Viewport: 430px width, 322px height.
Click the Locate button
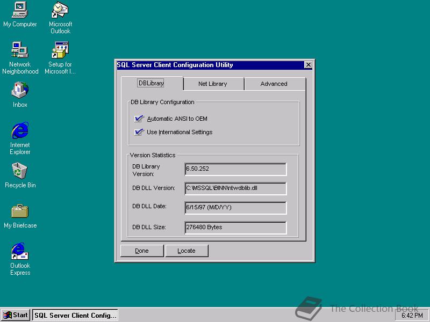187,251
